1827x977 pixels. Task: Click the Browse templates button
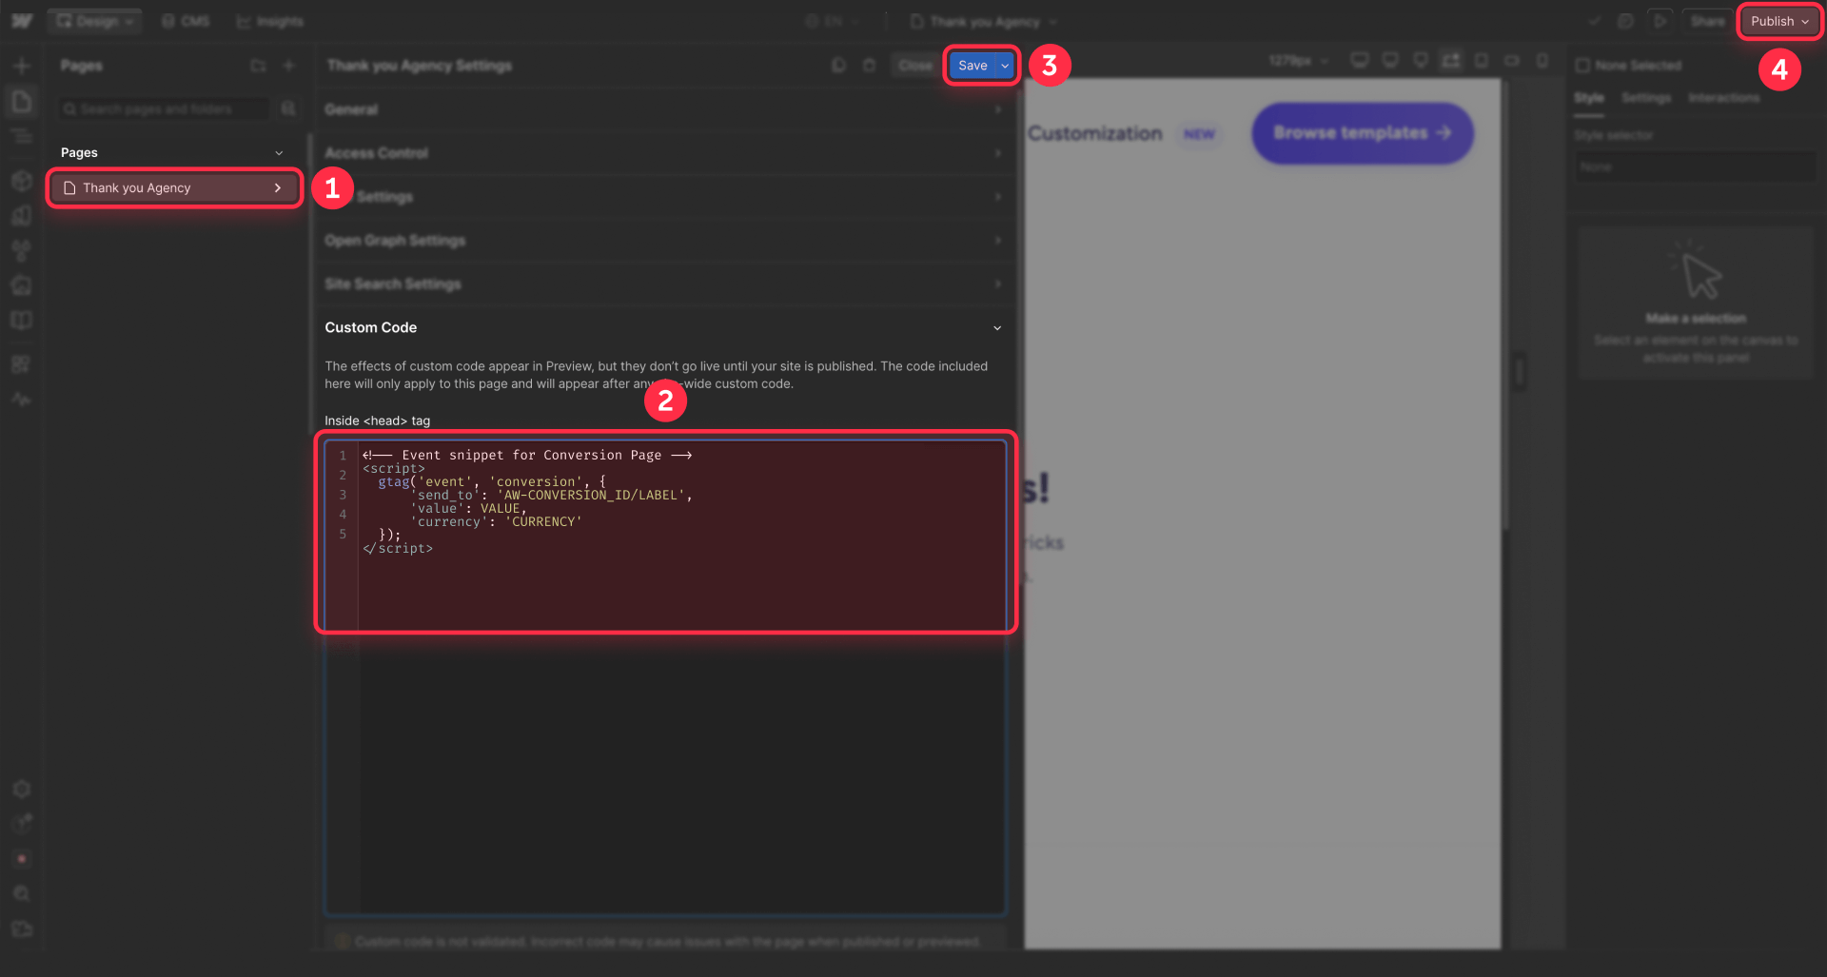pos(1361,133)
